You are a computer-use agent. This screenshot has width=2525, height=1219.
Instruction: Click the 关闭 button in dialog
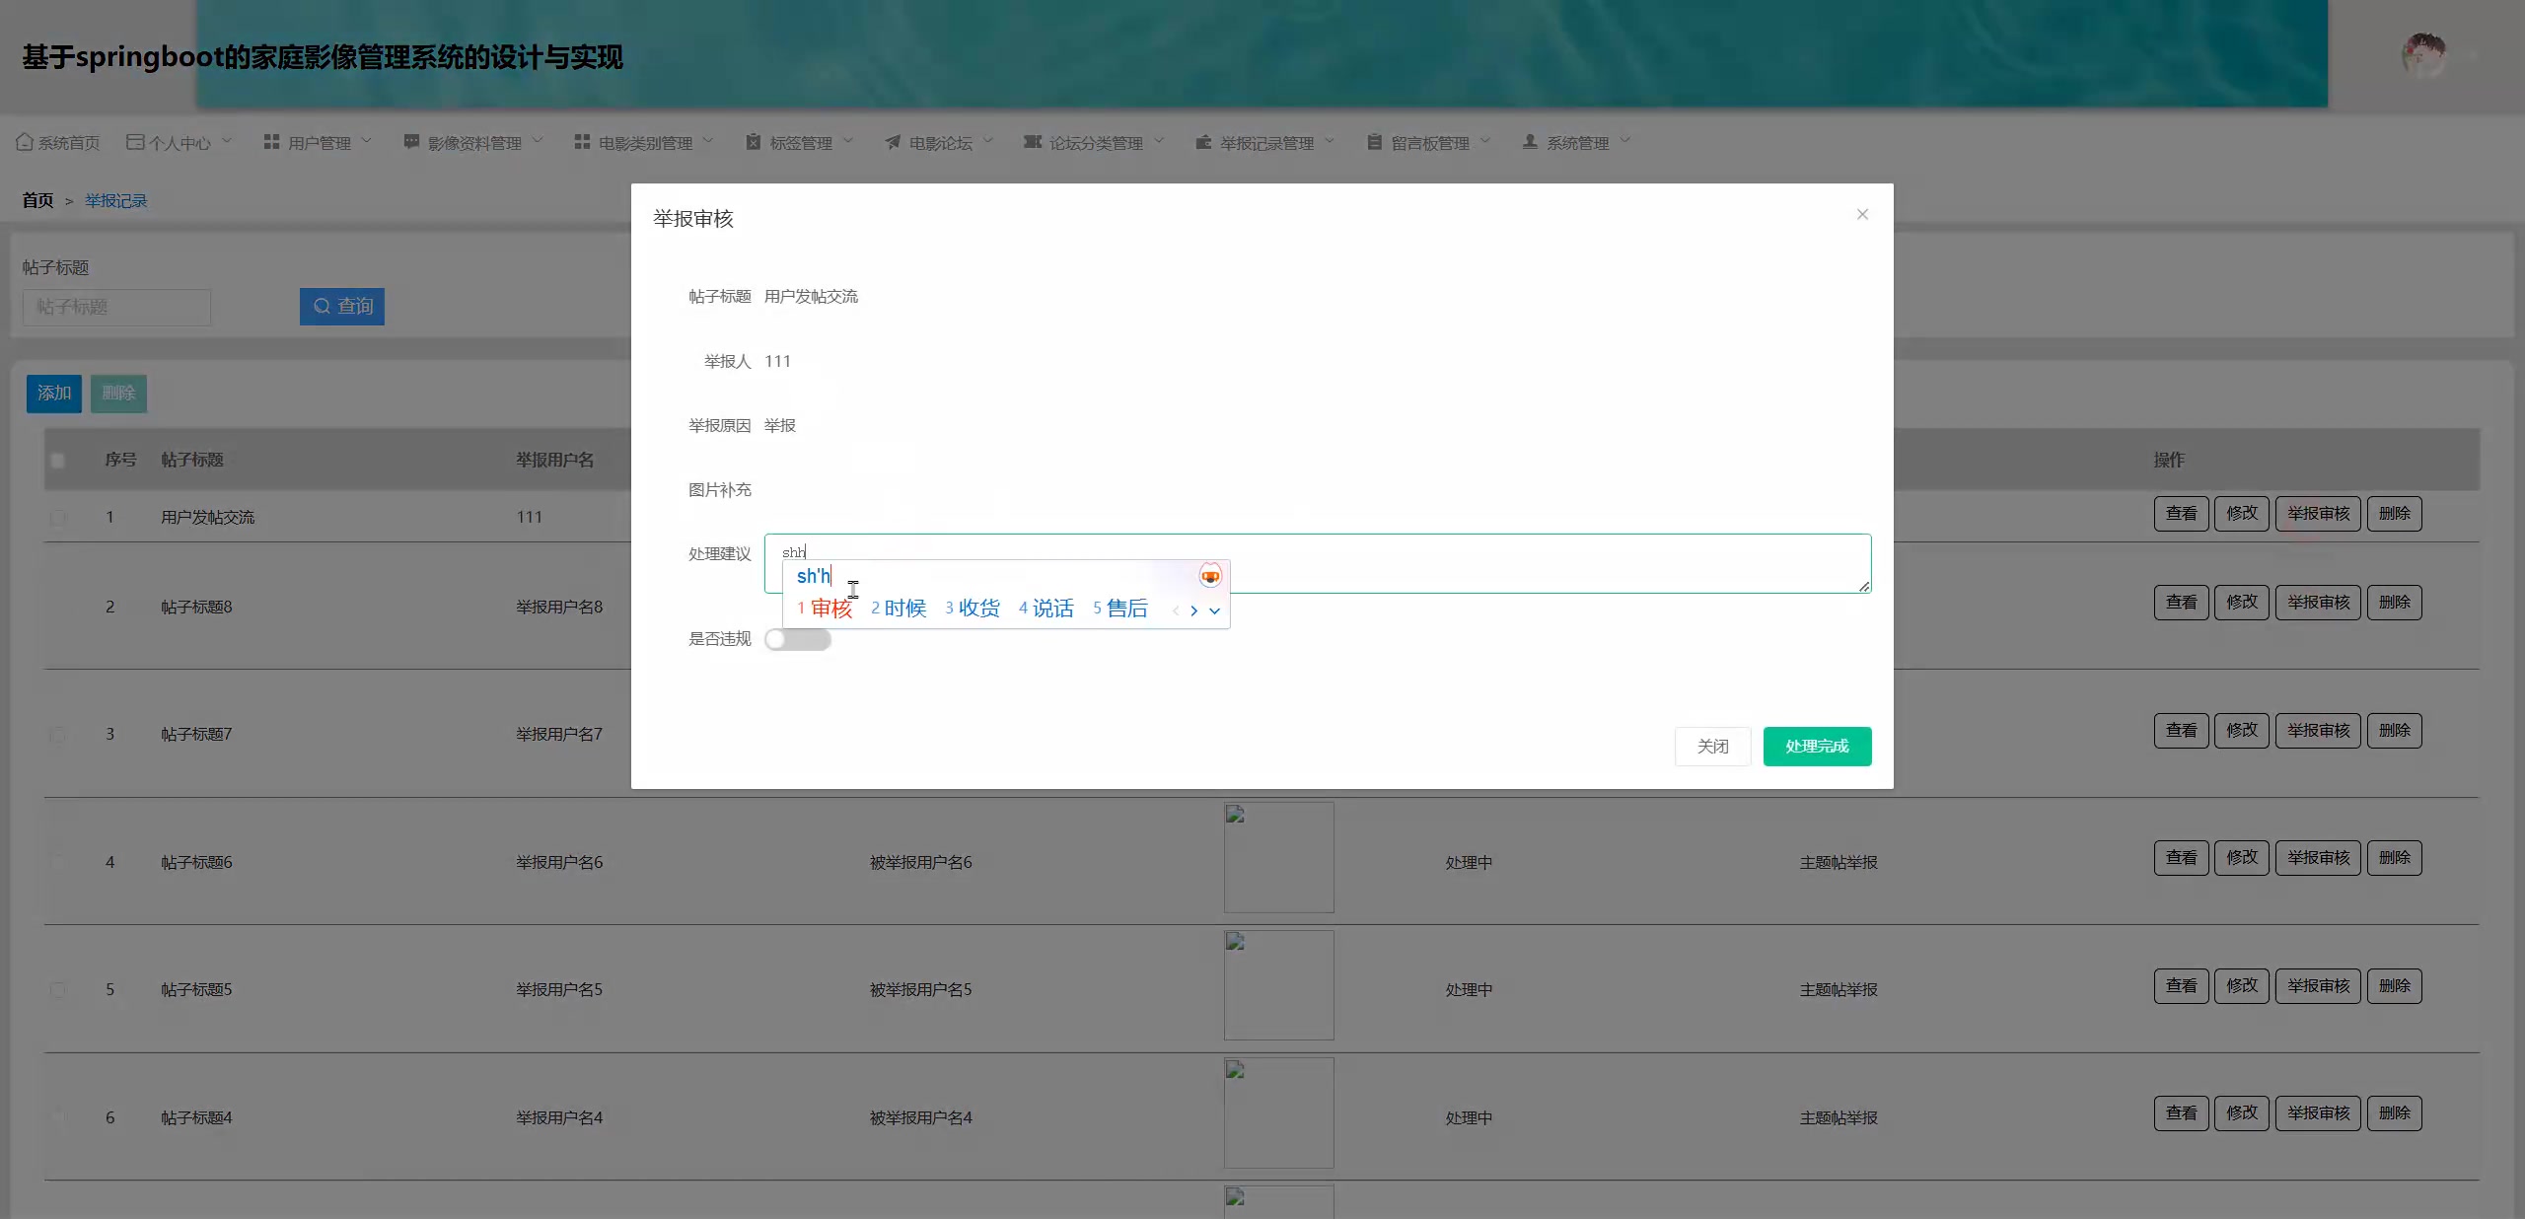coord(1712,746)
